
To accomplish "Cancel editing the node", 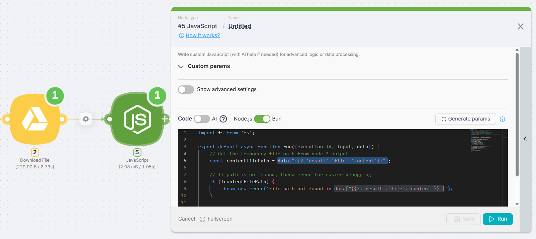I will point(186,219).
